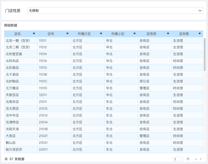Open filter arrow on 店名 column header
This screenshot has width=208, height=164.
34,34
